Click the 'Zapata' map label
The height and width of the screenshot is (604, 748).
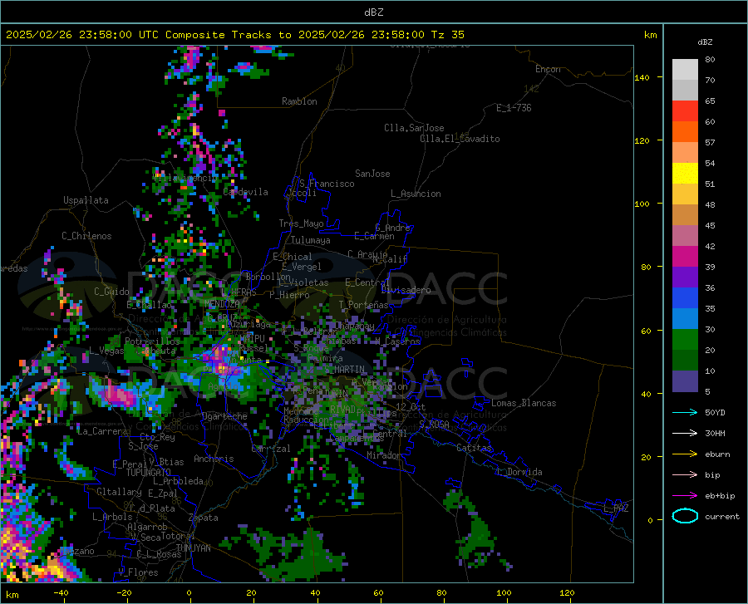point(204,518)
